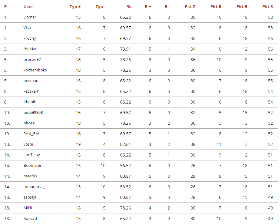
Task: Click the 'Pkt R' column header
Action: click(216, 7)
